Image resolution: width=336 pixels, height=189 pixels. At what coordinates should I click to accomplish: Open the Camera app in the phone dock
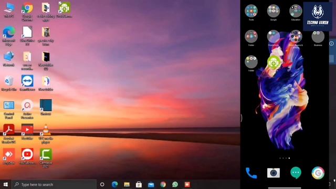274,173
